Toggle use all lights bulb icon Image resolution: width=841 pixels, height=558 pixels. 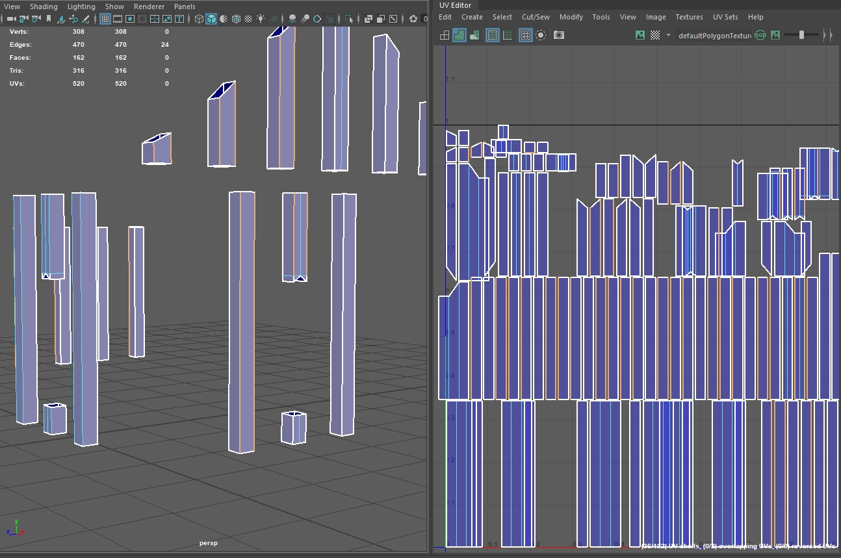(x=261, y=19)
